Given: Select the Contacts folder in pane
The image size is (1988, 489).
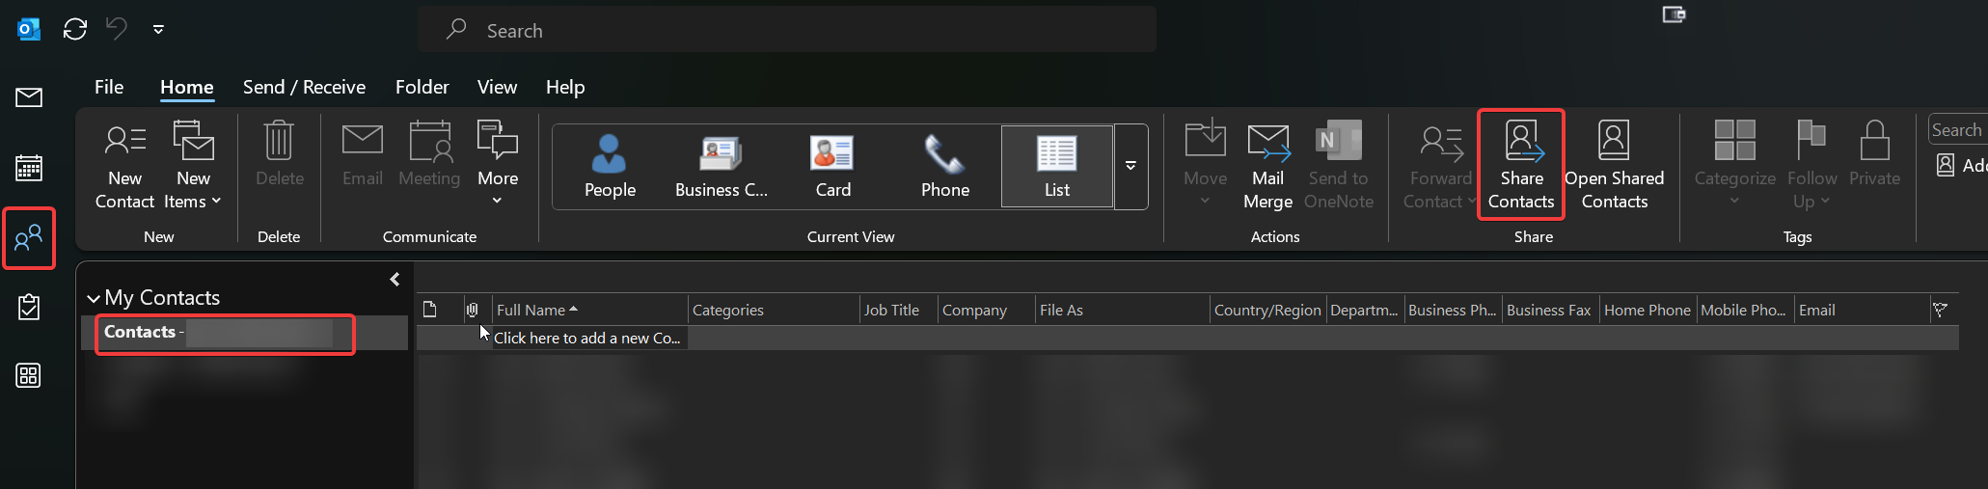Looking at the screenshot, I should 140,332.
